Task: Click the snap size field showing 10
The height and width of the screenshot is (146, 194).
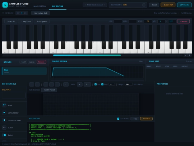Action: coord(112,84)
